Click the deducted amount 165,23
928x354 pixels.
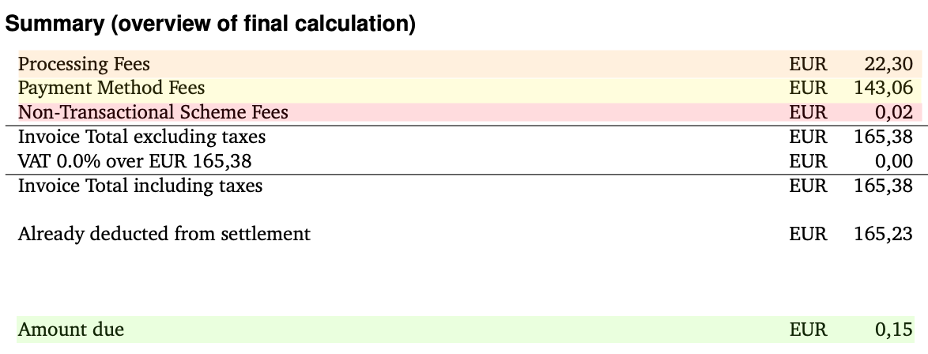pos(884,234)
